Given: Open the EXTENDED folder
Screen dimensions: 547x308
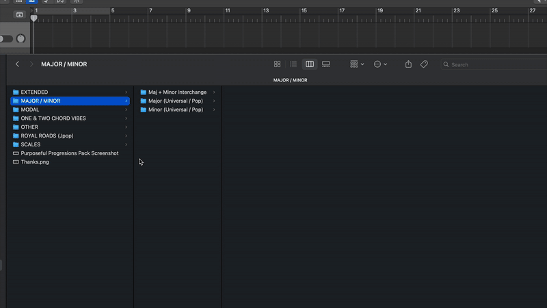Looking at the screenshot, I should pos(34,92).
